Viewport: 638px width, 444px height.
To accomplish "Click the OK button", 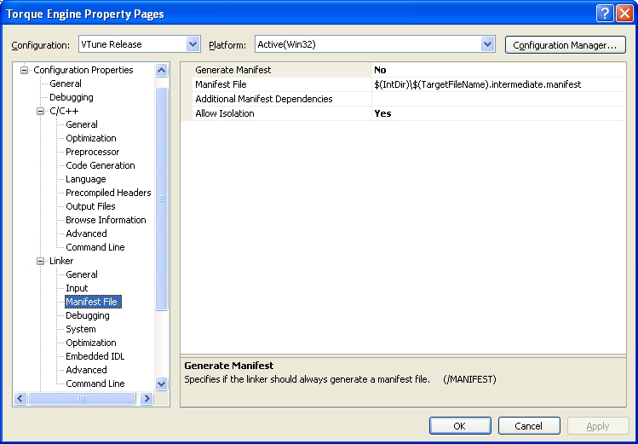I will 460,425.
